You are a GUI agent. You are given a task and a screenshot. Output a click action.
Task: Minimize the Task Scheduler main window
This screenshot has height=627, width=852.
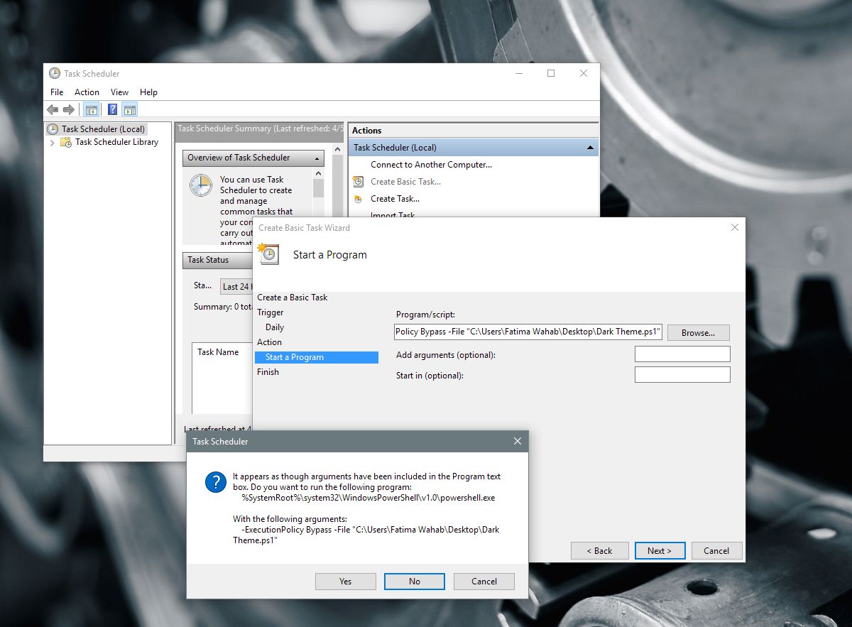[518, 73]
